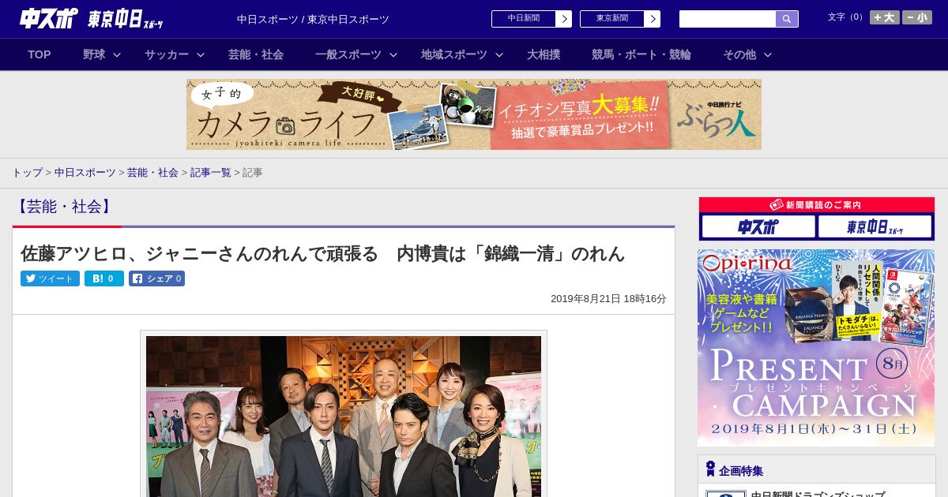948x497 pixels.
Task: Click the 東京中日スポーツ header logo
Action: [125, 19]
